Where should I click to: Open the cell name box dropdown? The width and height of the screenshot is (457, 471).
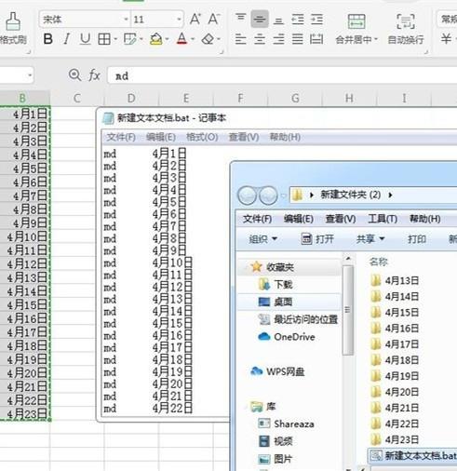pos(30,75)
